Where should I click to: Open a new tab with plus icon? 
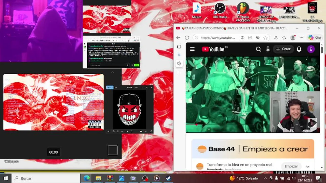tap(179, 73)
